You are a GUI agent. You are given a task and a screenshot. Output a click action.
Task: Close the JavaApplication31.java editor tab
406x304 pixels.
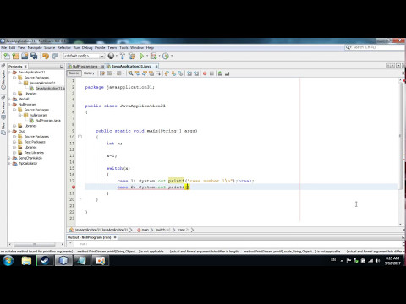pos(156,67)
